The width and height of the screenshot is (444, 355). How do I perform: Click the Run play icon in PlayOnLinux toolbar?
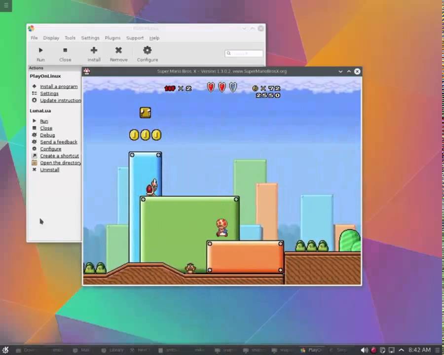[40, 50]
